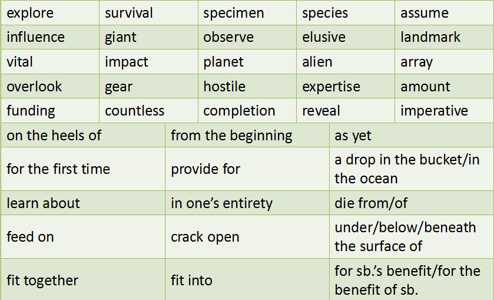
Task: Click the 'die from/of' phrase
Action: [x=371, y=203]
